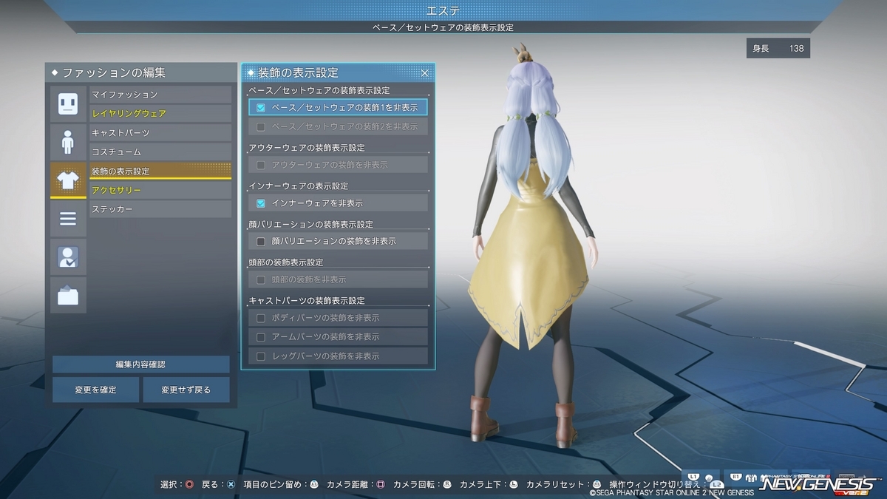Open the list menu sidebar icon

point(68,218)
